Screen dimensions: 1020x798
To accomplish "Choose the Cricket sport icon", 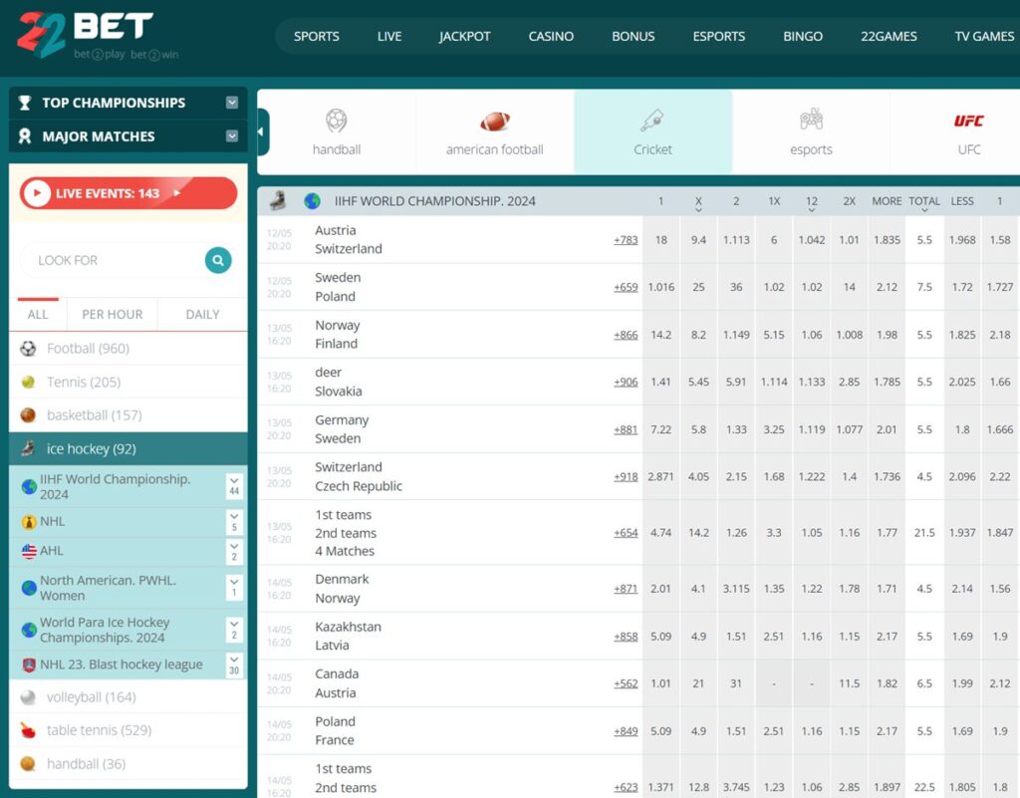I will point(652,121).
